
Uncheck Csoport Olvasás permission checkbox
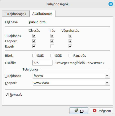(34, 41)
